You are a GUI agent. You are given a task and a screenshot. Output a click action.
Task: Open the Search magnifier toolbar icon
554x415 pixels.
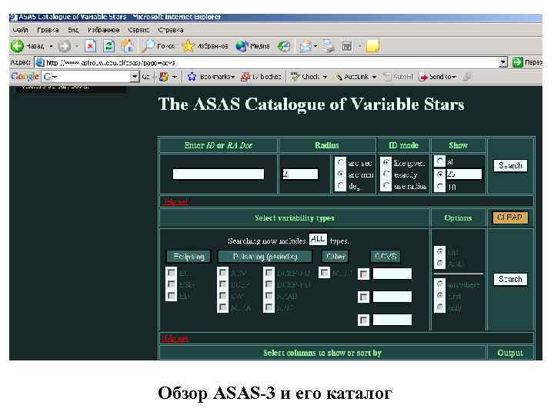(148, 46)
